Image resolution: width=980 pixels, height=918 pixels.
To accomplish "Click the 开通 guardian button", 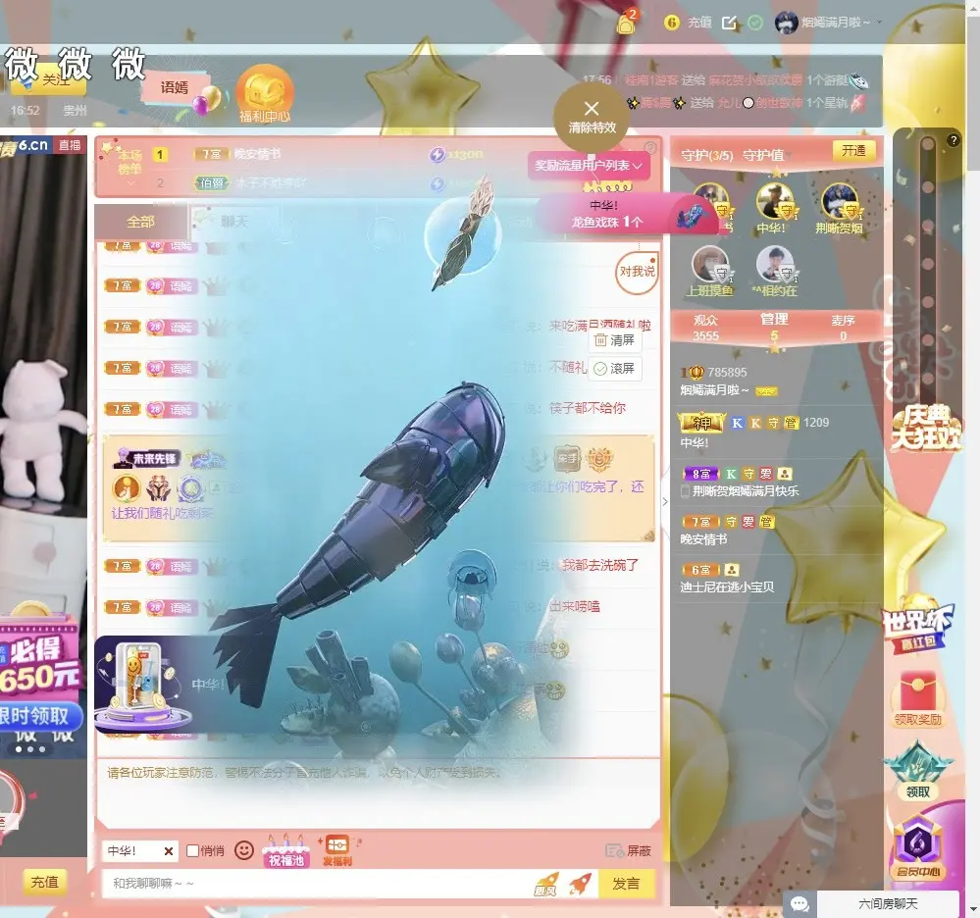I will coord(853,151).
